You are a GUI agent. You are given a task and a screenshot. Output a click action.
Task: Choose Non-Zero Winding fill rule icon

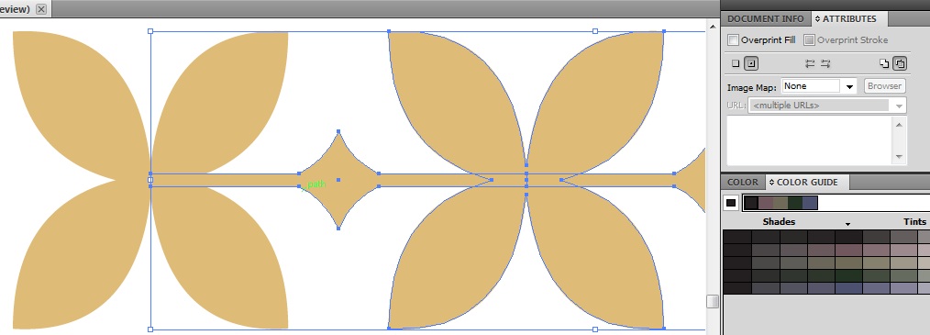coord(884,63)
